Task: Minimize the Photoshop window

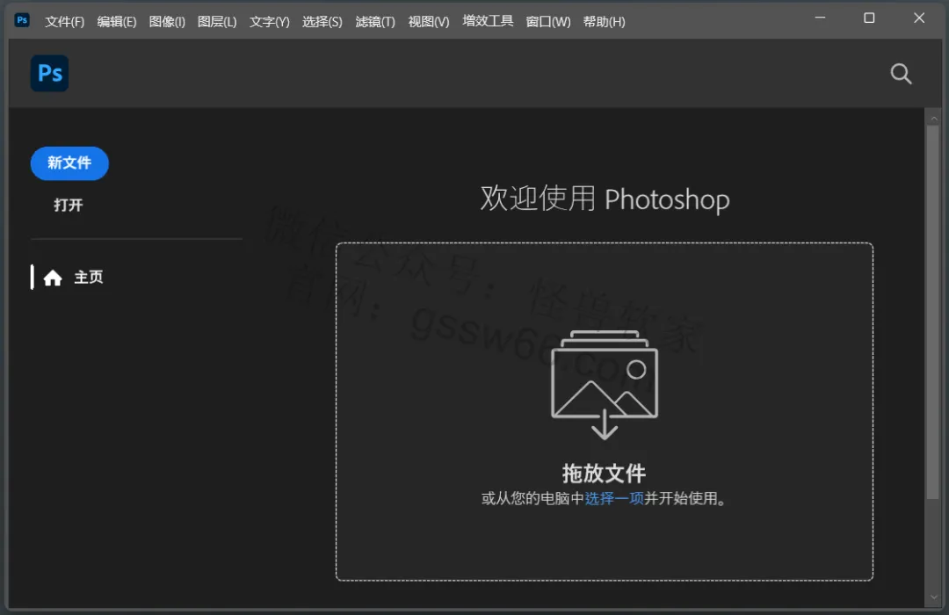Action: click(x=820, y=18)
